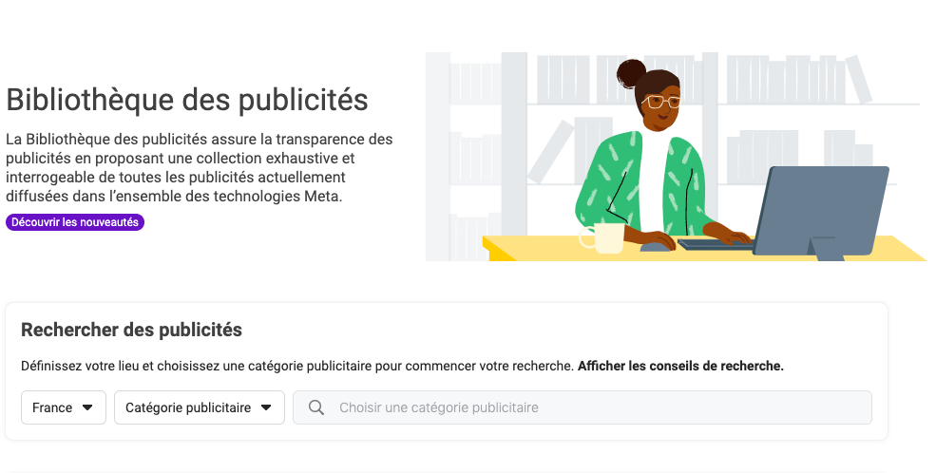Click the paragraph about transparence des publicités
The width and height of the screenshot is (936, 473).
[200, 167]
